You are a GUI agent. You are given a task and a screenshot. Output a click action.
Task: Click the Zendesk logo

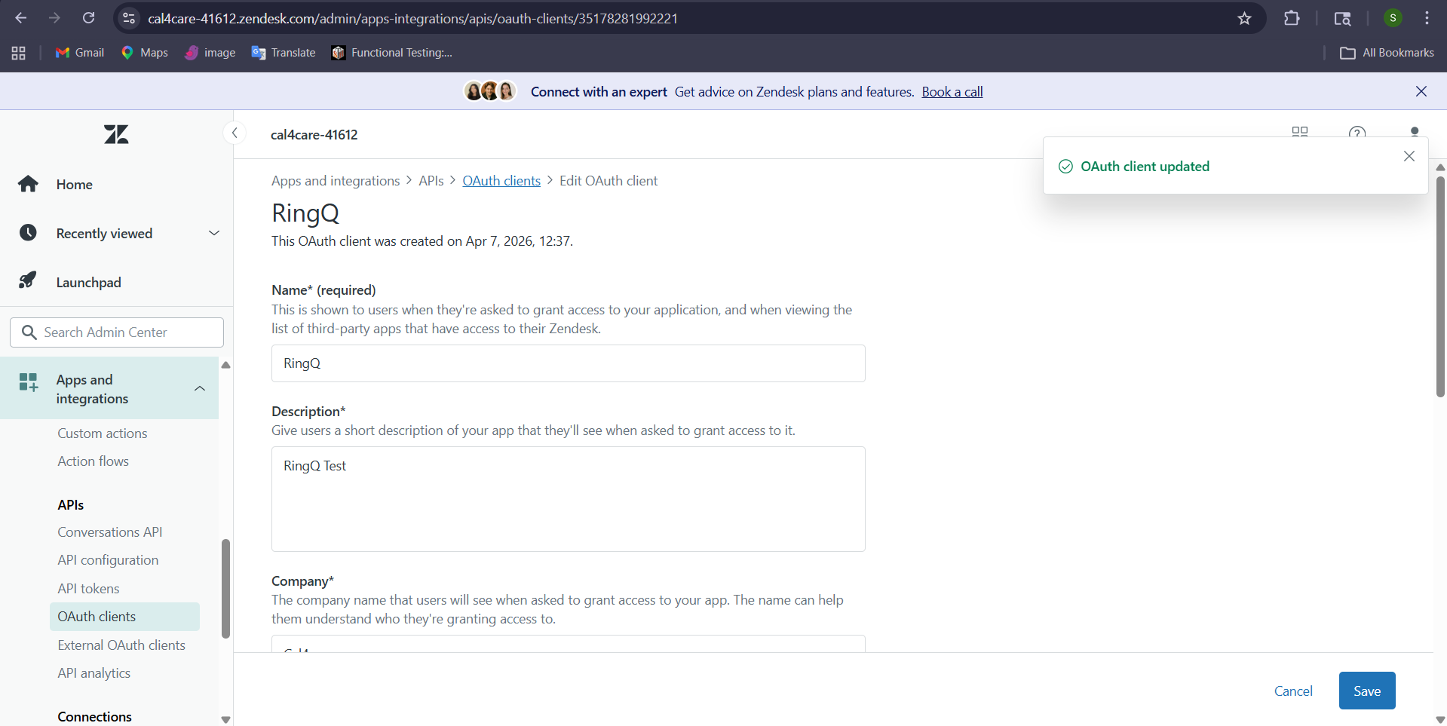pos(116,135)
